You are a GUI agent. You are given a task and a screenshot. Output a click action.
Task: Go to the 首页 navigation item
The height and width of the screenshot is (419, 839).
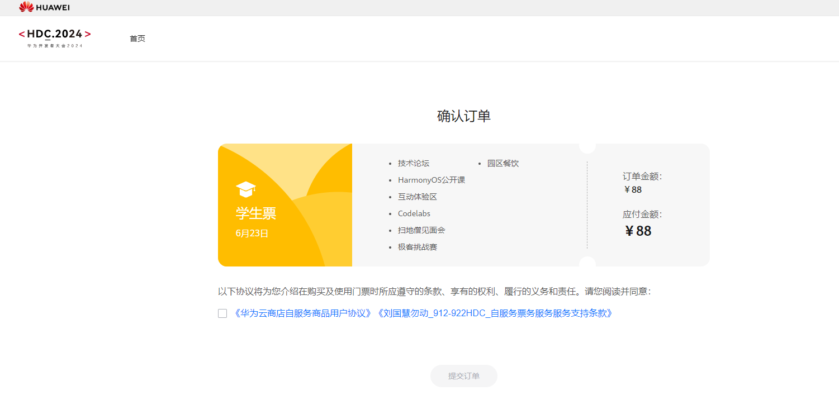coord(138,39)
